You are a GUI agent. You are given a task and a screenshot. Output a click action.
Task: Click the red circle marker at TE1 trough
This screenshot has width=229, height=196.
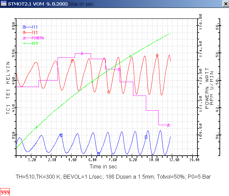(109, 92)
